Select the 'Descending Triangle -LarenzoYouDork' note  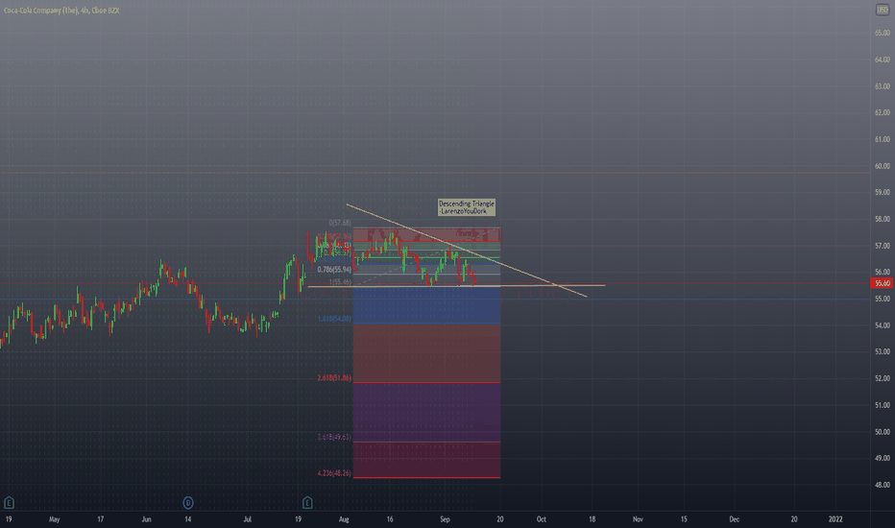467,207
